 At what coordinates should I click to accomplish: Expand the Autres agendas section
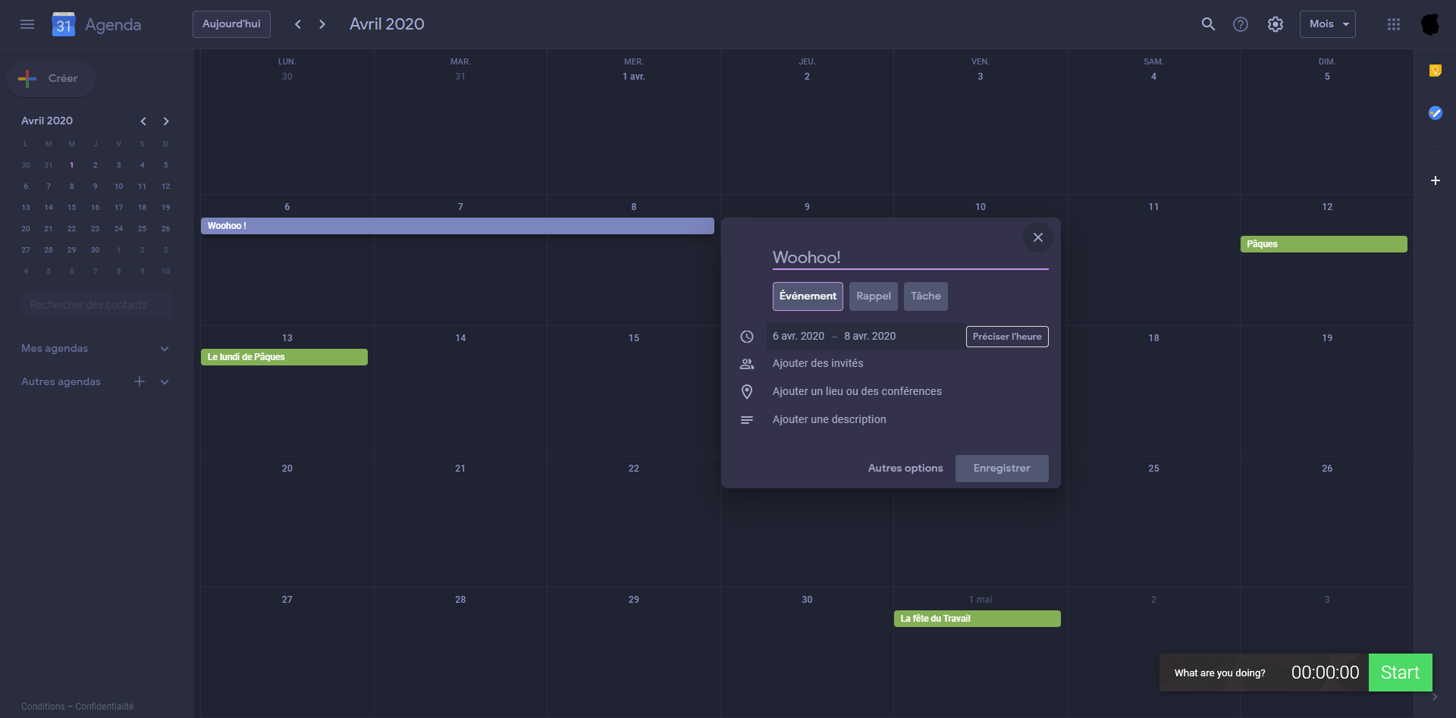pyautogui.click(x=165, y=381)
